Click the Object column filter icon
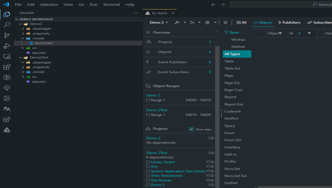Viewport: 332px width, 188px height. (x=280, y=33)
